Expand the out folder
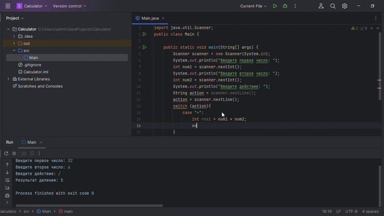384x216 pixels. click(14, 43)
